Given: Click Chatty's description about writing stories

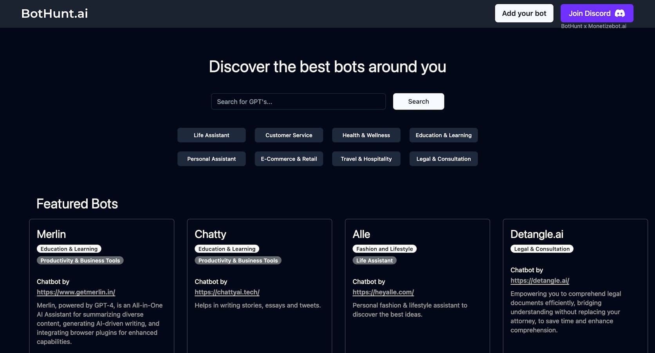Looking at the screenshot, I should tap(258, 305).
